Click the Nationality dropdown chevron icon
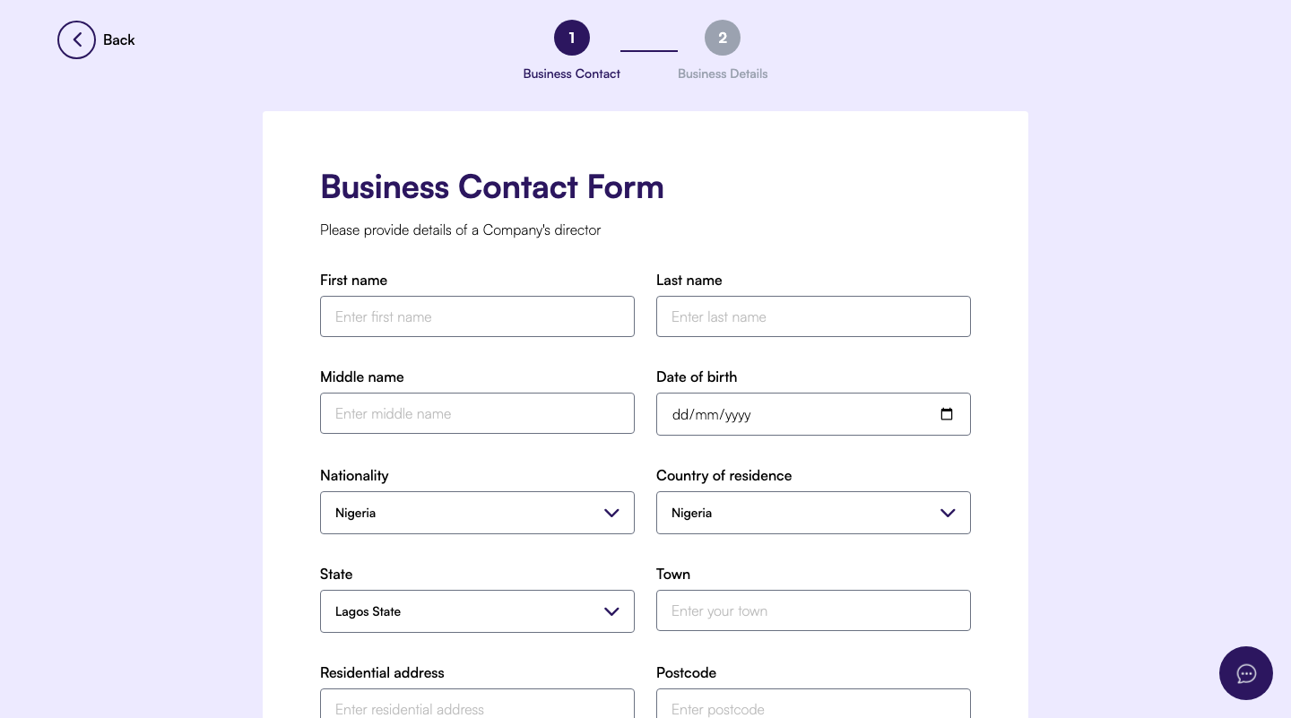The height and width of the screenshot is (718, 1291). (x=611, y=513)
